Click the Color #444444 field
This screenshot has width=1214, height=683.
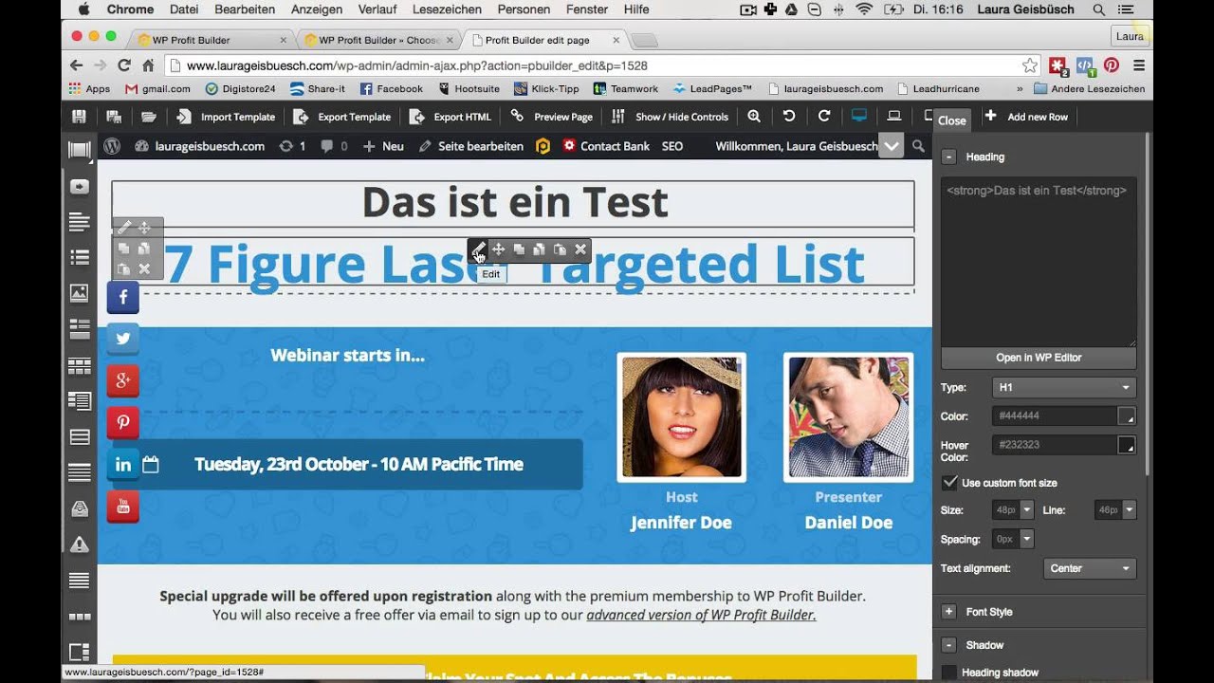[1056, 415]
